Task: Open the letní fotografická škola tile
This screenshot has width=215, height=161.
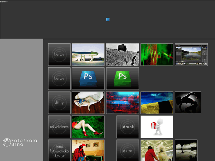Action: [x=59, y=150]
